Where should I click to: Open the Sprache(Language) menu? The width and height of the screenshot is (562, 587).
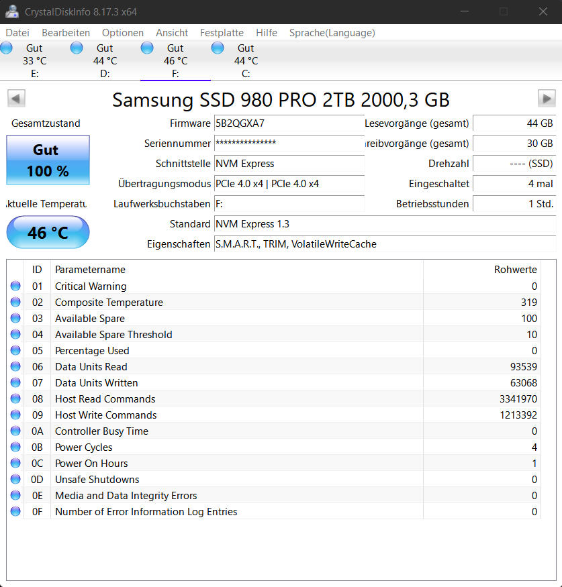332,33
